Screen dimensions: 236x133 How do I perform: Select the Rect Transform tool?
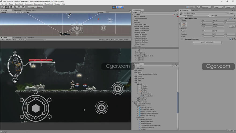pos(19,7)
